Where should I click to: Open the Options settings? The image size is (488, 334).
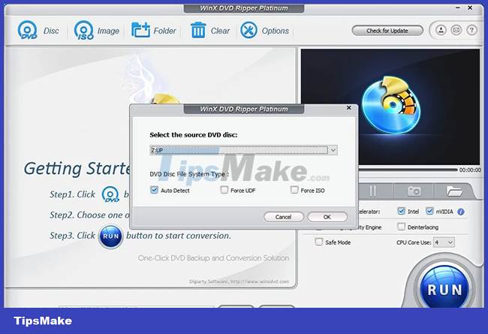coord(265,31)
